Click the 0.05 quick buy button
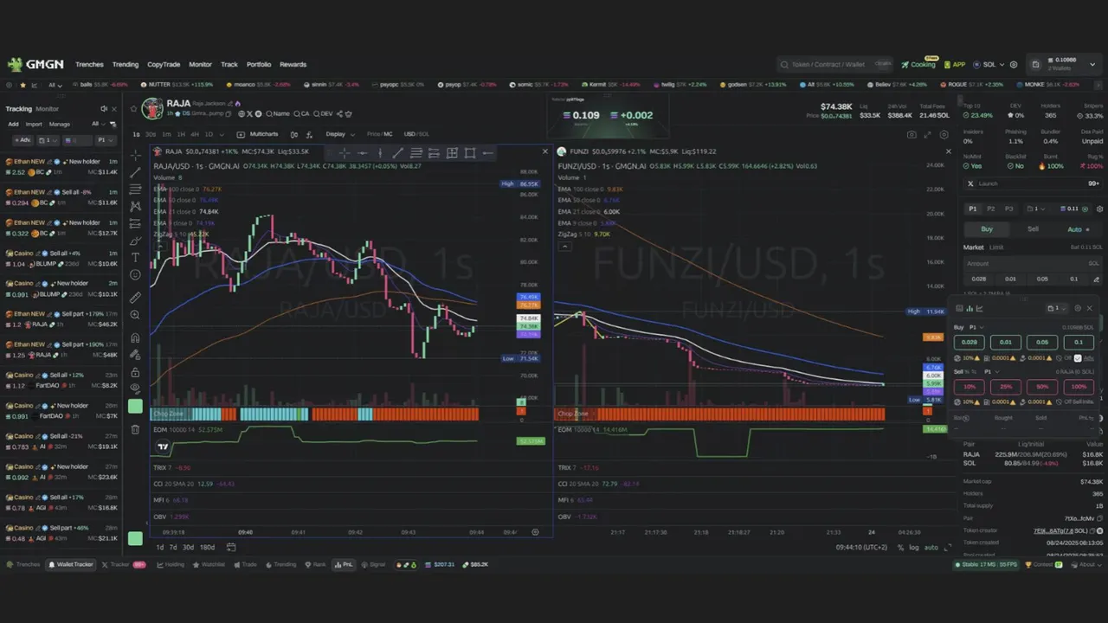This screenshot has width=1108, height=623. coord(1042,342)
